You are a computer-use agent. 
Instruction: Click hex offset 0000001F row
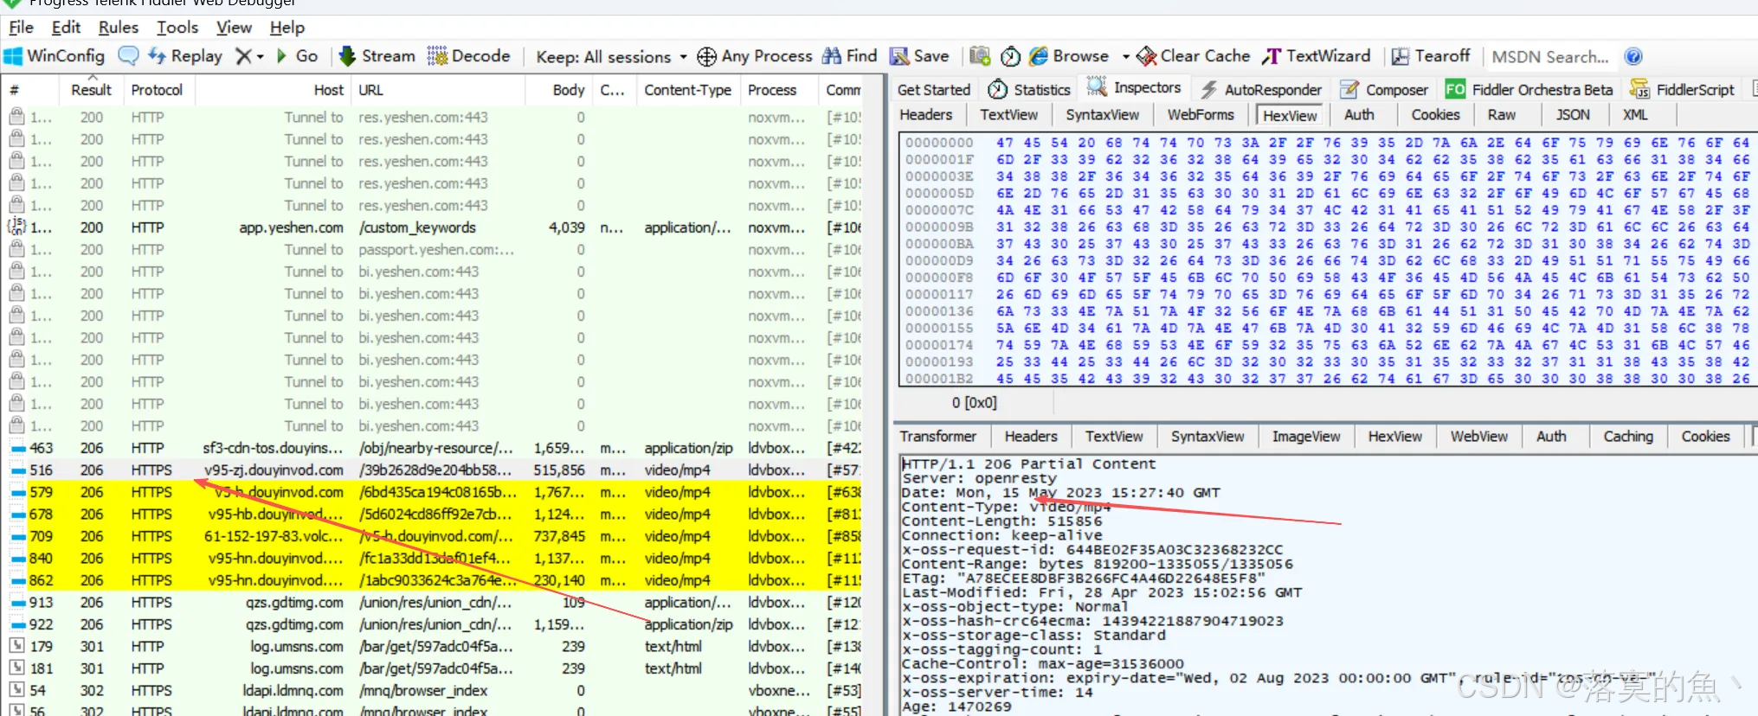pos(1327,159)
